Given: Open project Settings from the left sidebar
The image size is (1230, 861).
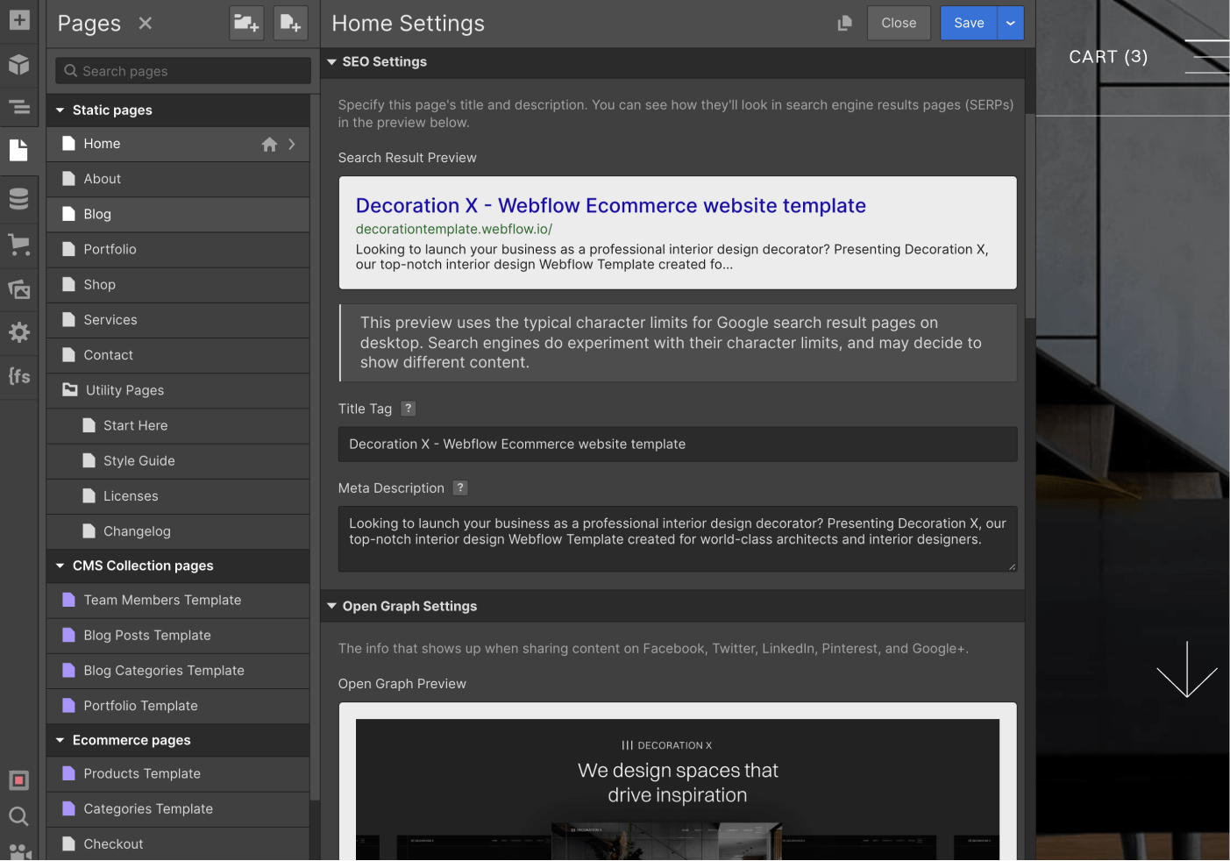Looking at the screenshot, I should click(x=18, y=332).
